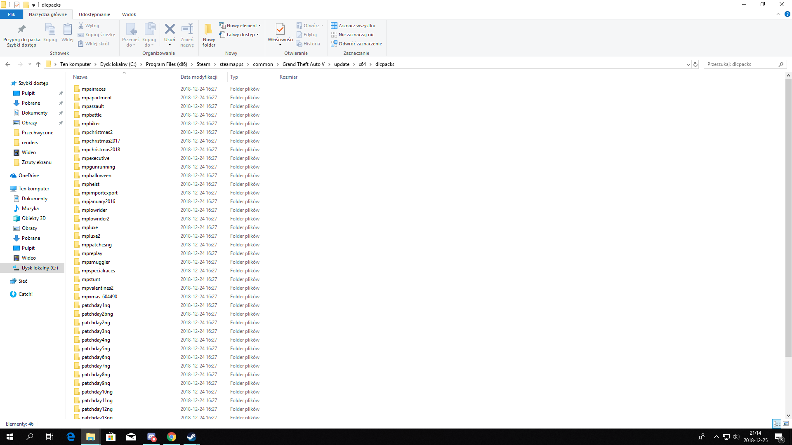This screenshot has height=445, width=792.
Task: Navigate to the update breadcrumb segment
Action: [342, 64]
